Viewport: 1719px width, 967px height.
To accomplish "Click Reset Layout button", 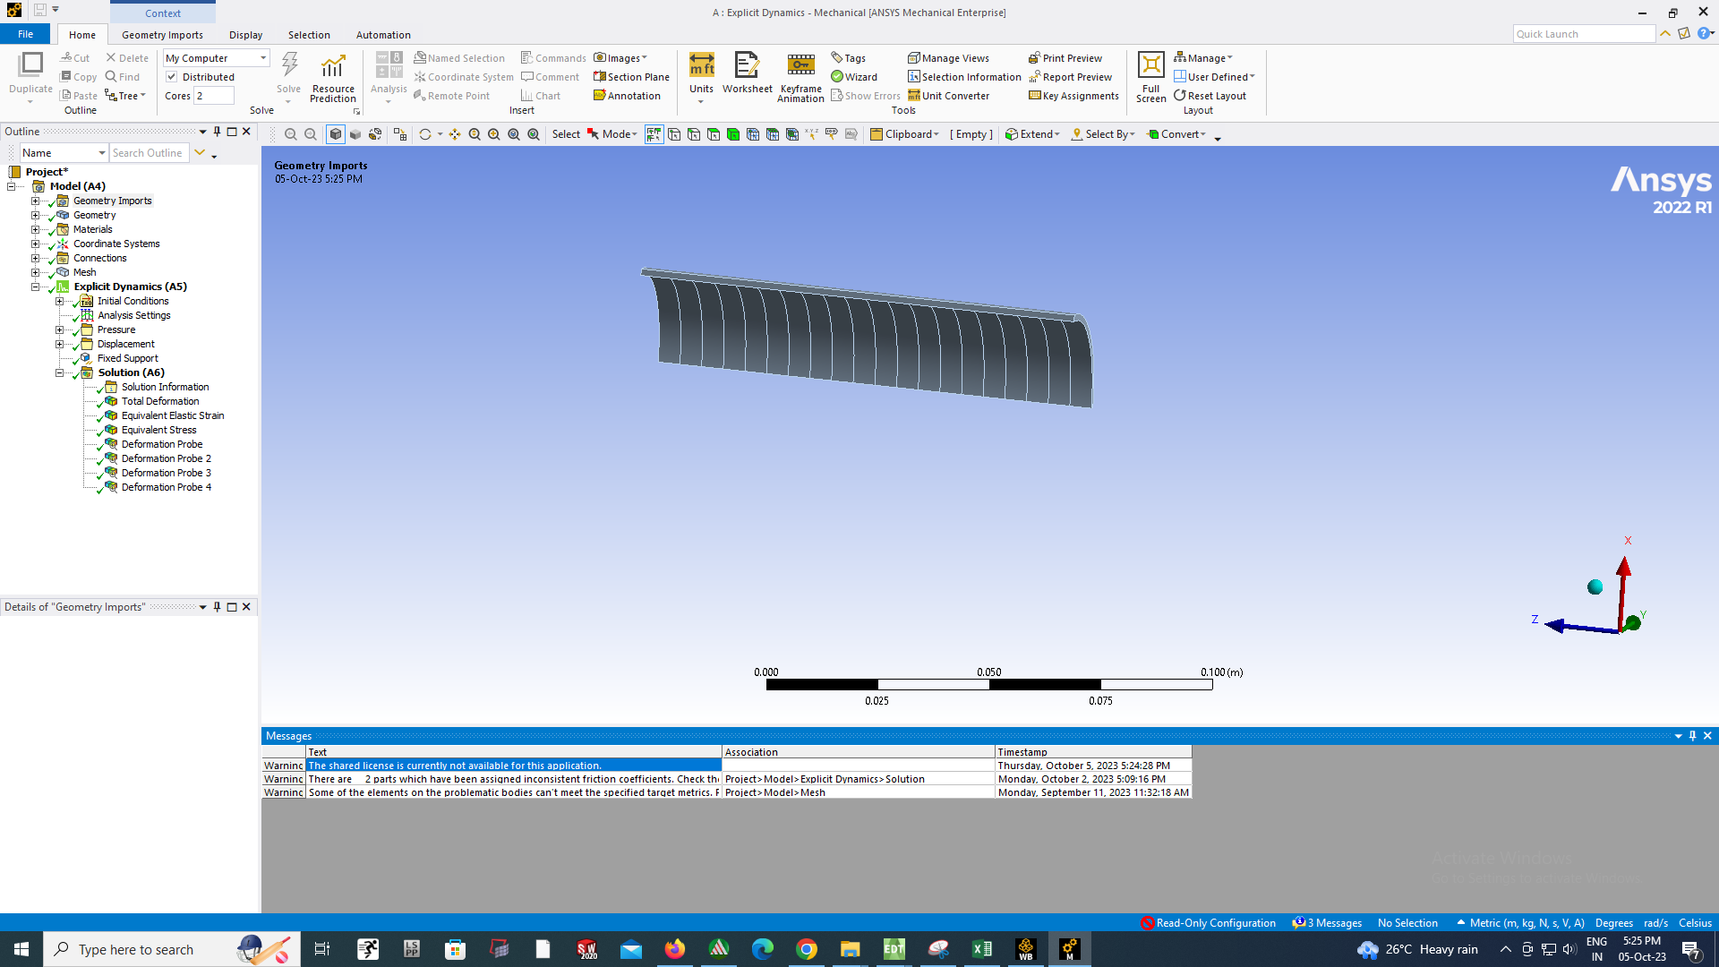I will 1210,96.
